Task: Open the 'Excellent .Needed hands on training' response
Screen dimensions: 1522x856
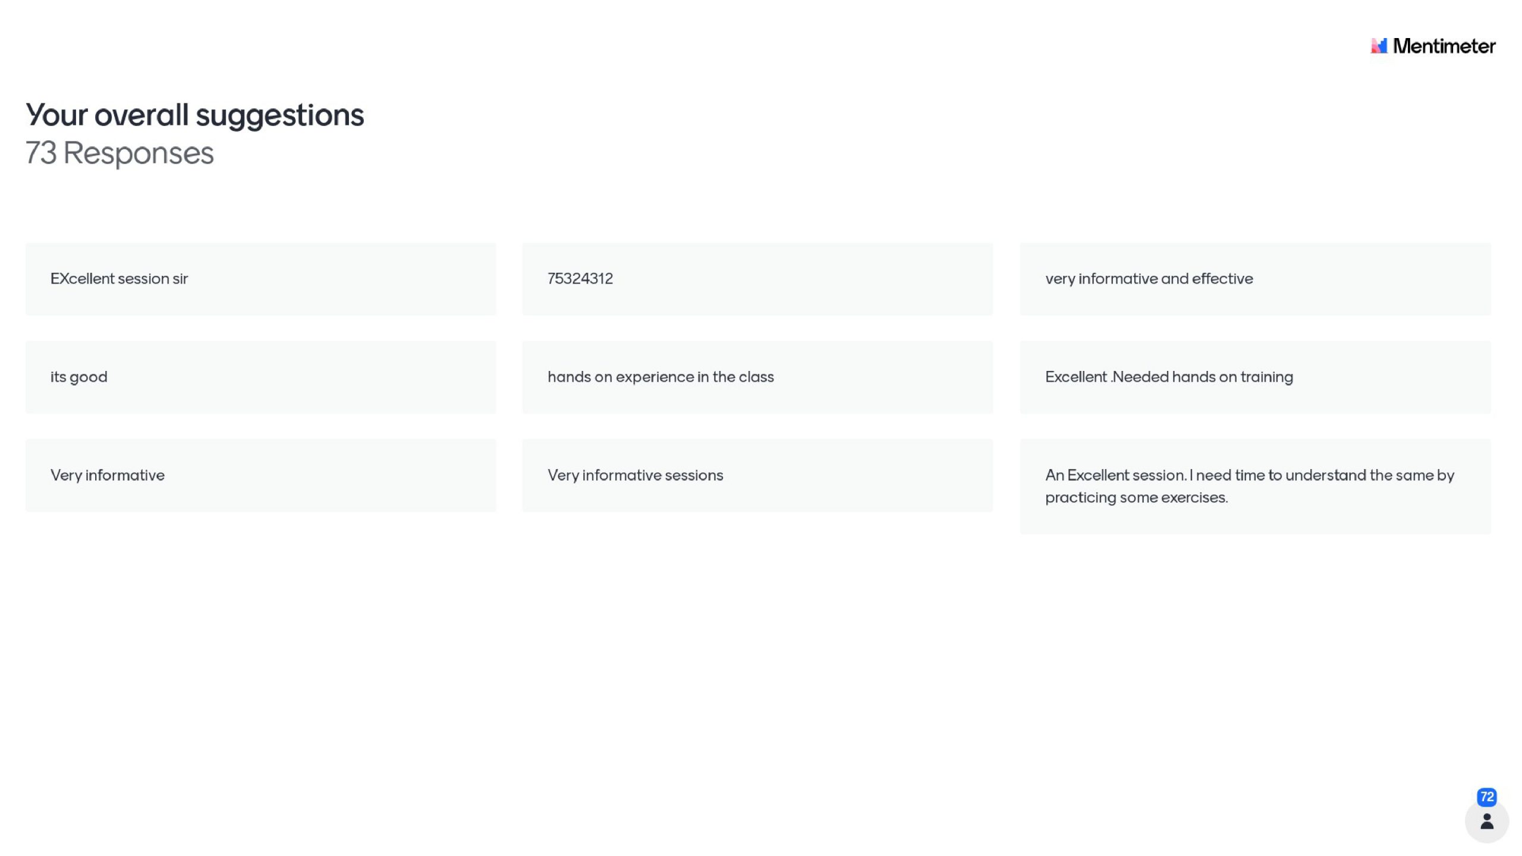Action: [x=1255, y=377]
